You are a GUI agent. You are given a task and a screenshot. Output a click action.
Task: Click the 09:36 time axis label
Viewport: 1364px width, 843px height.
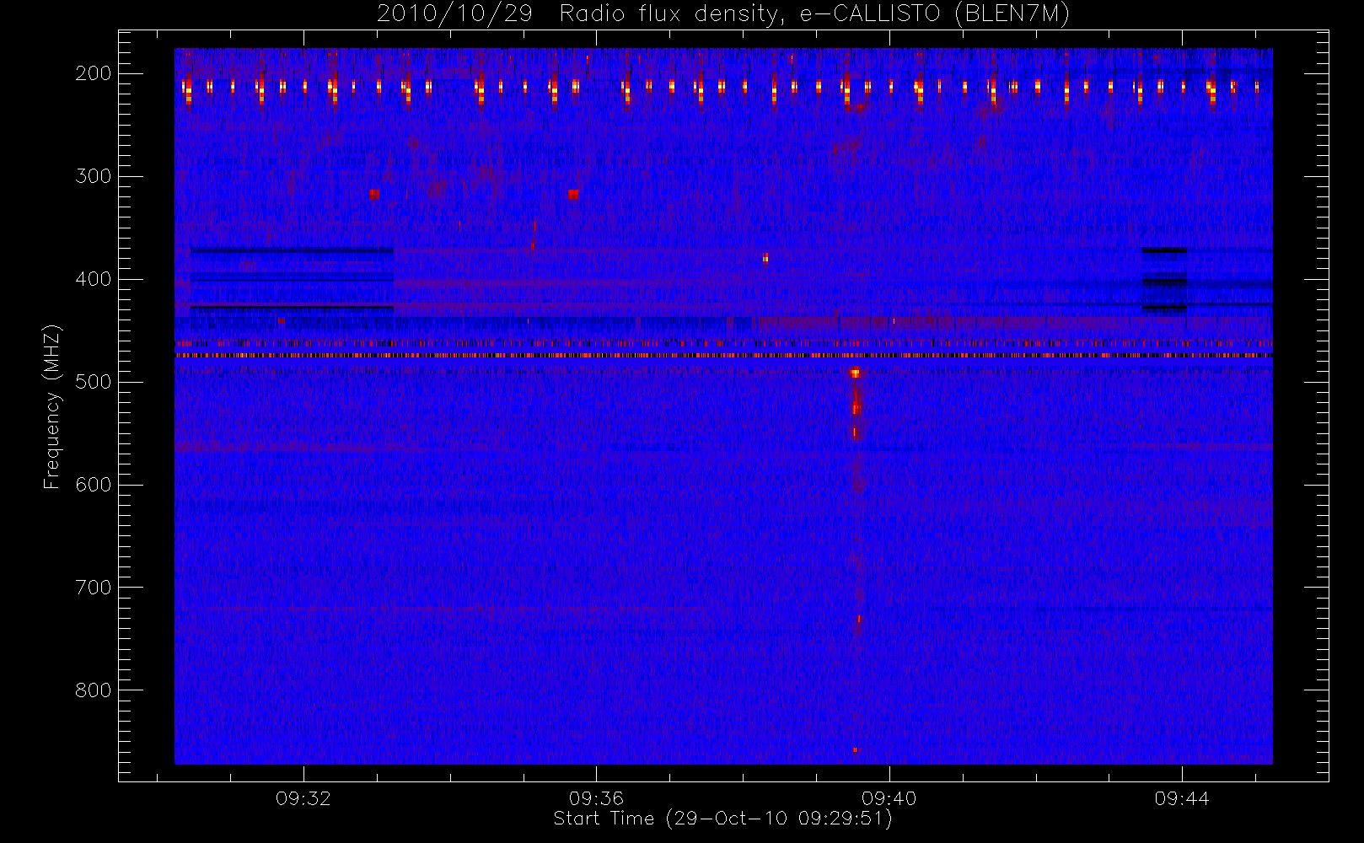[596, 798]
